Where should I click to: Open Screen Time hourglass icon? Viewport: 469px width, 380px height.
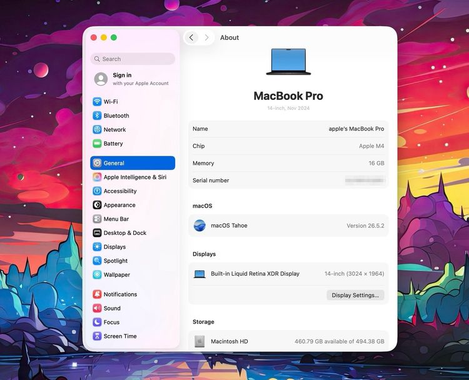pos(97,336)
